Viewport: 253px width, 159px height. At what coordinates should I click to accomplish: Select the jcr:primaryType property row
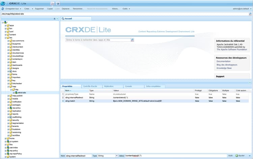155,94
